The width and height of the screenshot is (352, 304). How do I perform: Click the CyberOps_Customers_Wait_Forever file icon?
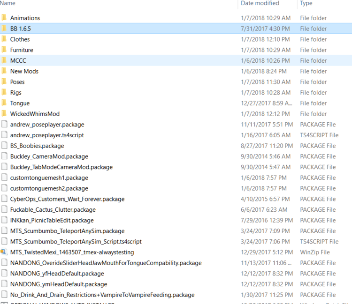pos(4,199)
